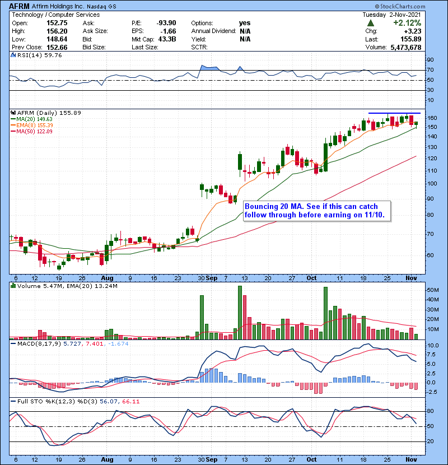Viewport: 448px width, 465px height.
Task: Click the Volume 5.47M, EMA(20) 13.24M label
Action: click(67, 286)
